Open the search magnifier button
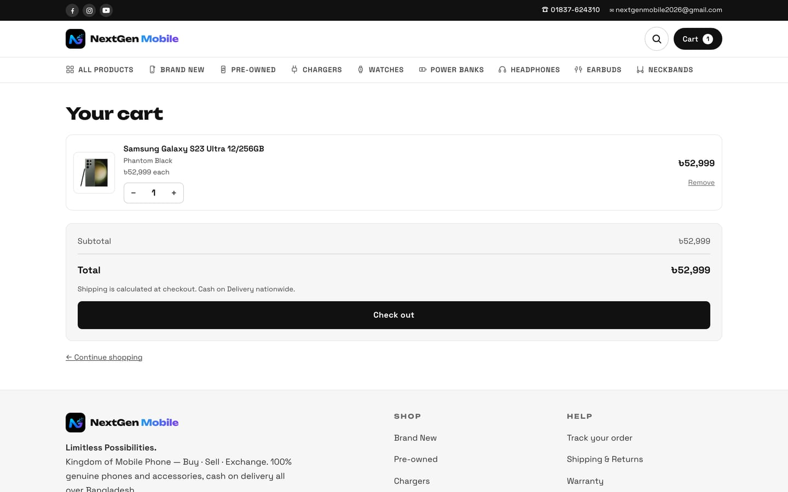The image size is (788, 492). (657, 39)
